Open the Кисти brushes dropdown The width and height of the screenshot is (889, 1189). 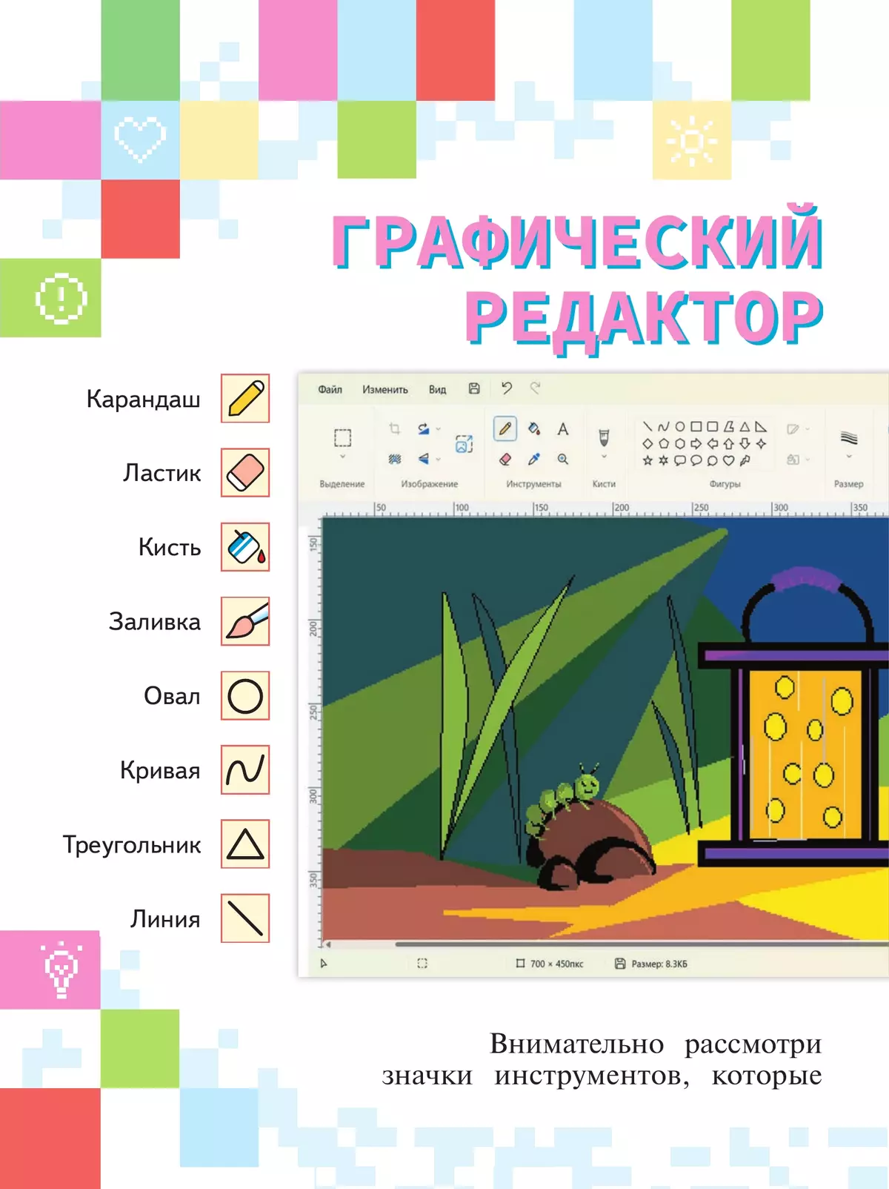point(604,457)
